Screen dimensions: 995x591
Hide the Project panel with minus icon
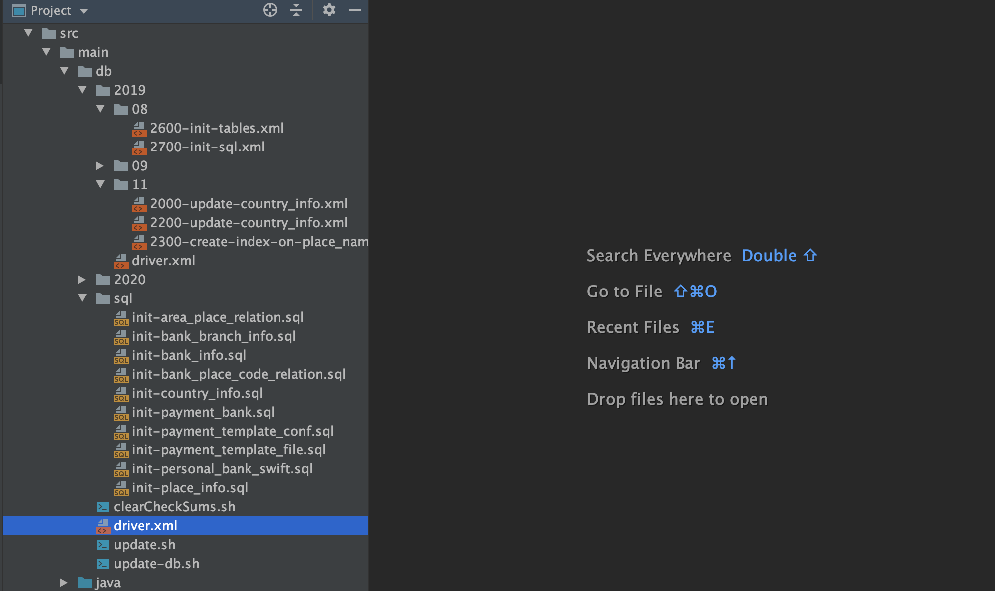coord(355,10)
